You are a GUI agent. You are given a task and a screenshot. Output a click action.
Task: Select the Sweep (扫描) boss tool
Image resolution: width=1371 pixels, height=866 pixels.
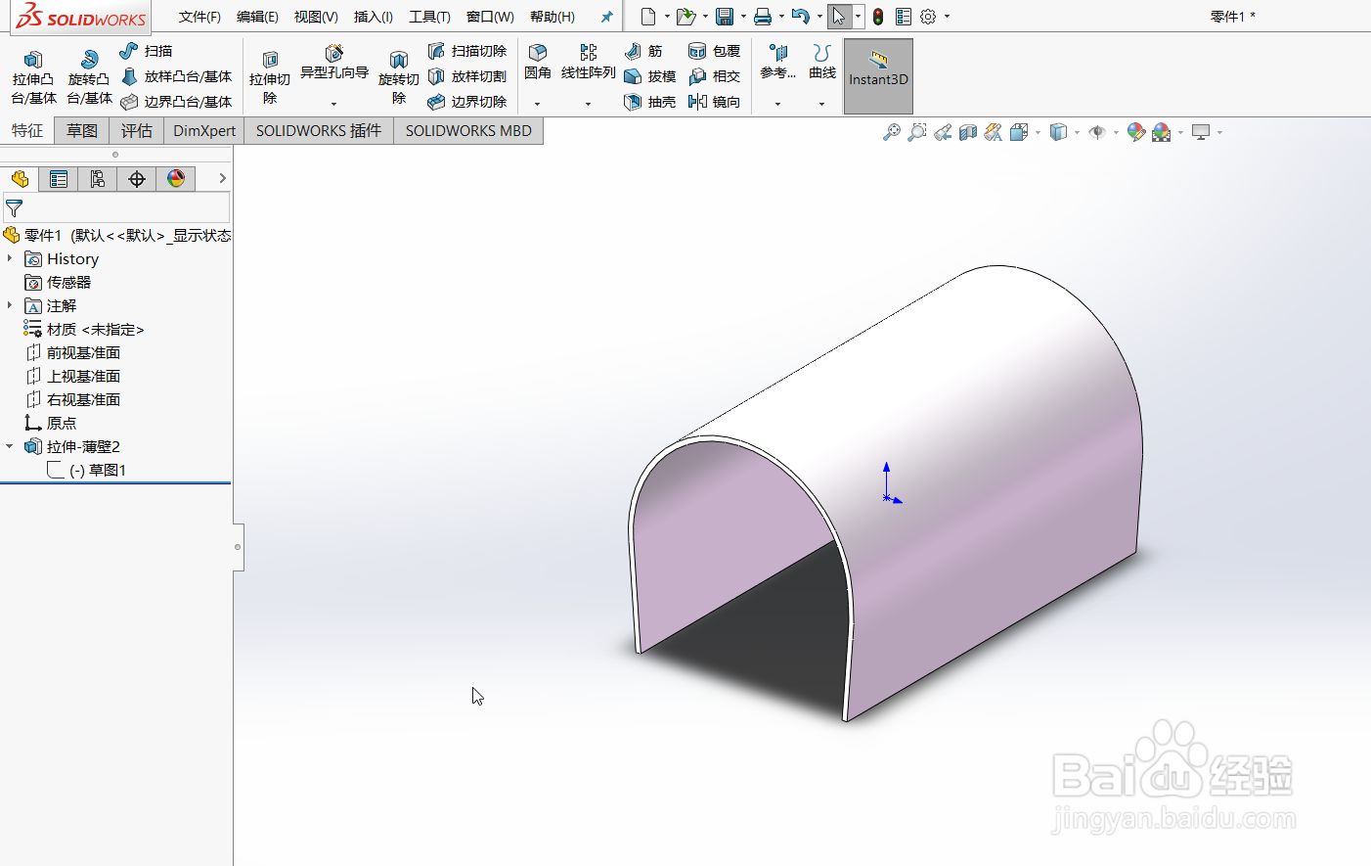tap(146, 51)
